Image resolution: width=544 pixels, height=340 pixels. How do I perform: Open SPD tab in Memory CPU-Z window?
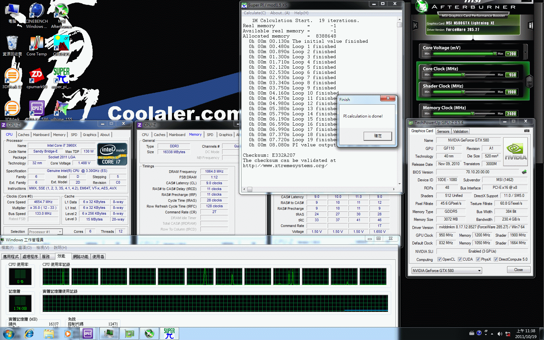pos(210,135)
